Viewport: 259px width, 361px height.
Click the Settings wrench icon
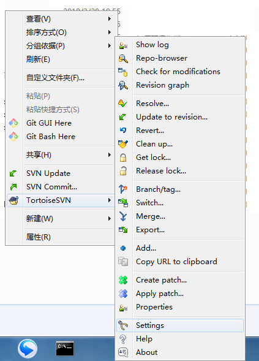[123, 325]
